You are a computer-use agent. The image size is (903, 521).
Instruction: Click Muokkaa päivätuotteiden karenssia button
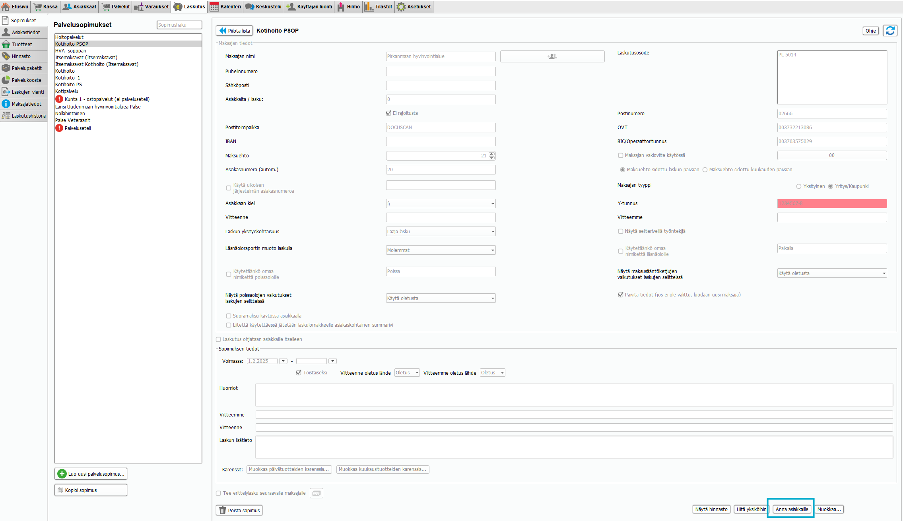click(x=289, y=469)
